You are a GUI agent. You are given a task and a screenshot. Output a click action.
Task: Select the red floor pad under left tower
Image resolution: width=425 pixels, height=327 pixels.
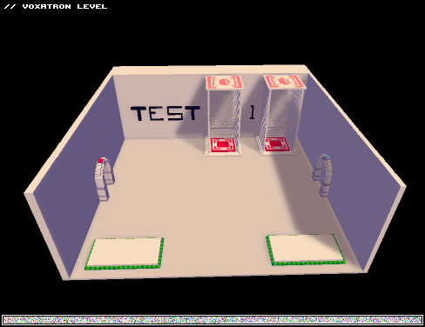coord(223,144)
